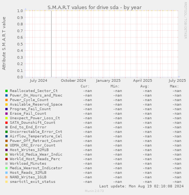Click the graph title for drive sda
This screenshot has width=189, height=195.
(x=95, y=8)
